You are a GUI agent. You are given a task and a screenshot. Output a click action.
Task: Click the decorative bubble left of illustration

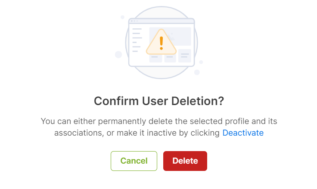point(118,54)
